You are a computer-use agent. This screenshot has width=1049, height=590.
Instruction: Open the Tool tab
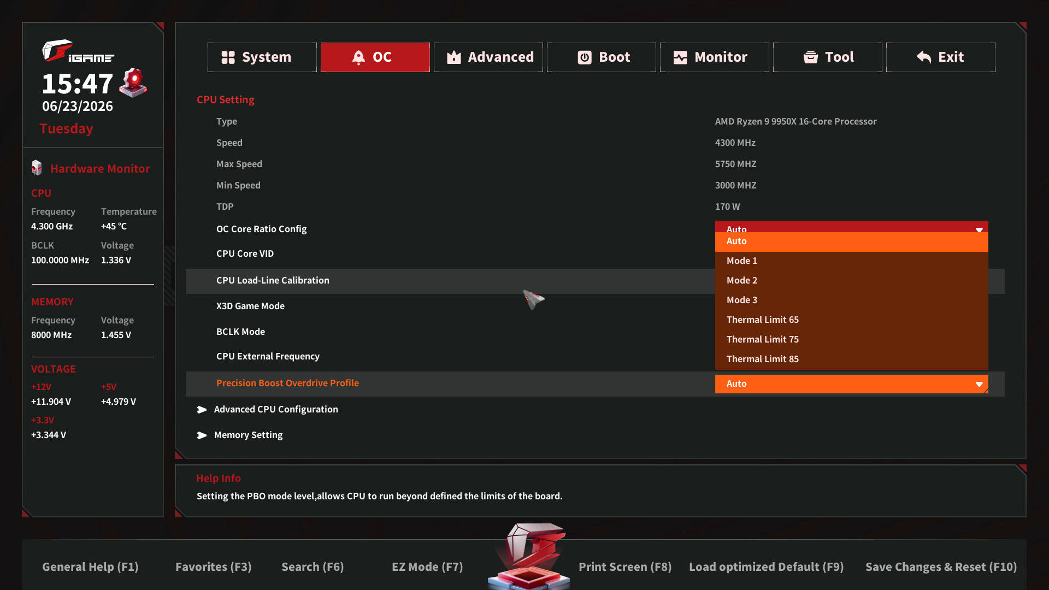click(828, 57)
